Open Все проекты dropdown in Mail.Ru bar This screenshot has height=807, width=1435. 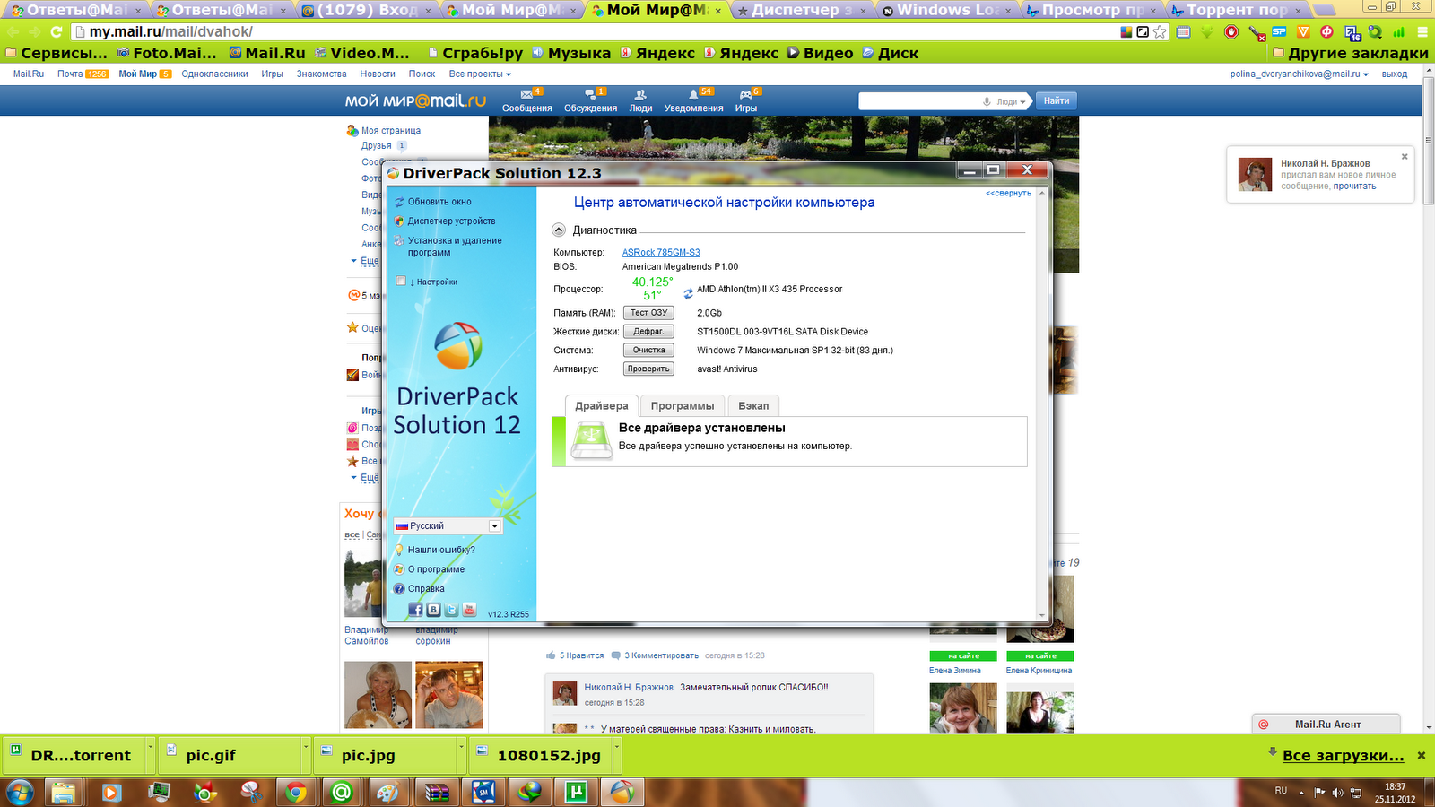(x=480, y=74)
